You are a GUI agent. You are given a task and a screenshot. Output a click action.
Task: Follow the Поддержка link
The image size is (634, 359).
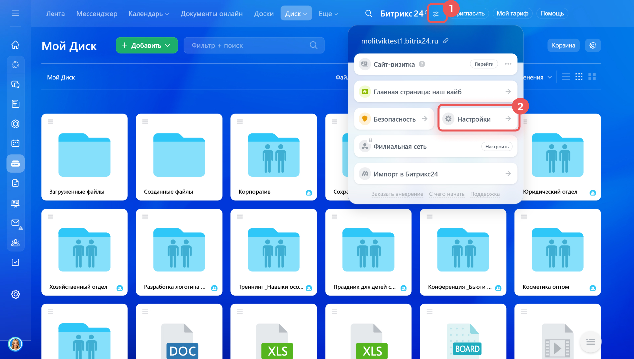click(x=484, y=194)
